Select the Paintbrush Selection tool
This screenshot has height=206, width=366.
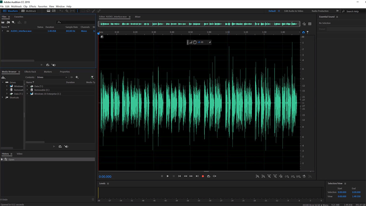(93, 11)
